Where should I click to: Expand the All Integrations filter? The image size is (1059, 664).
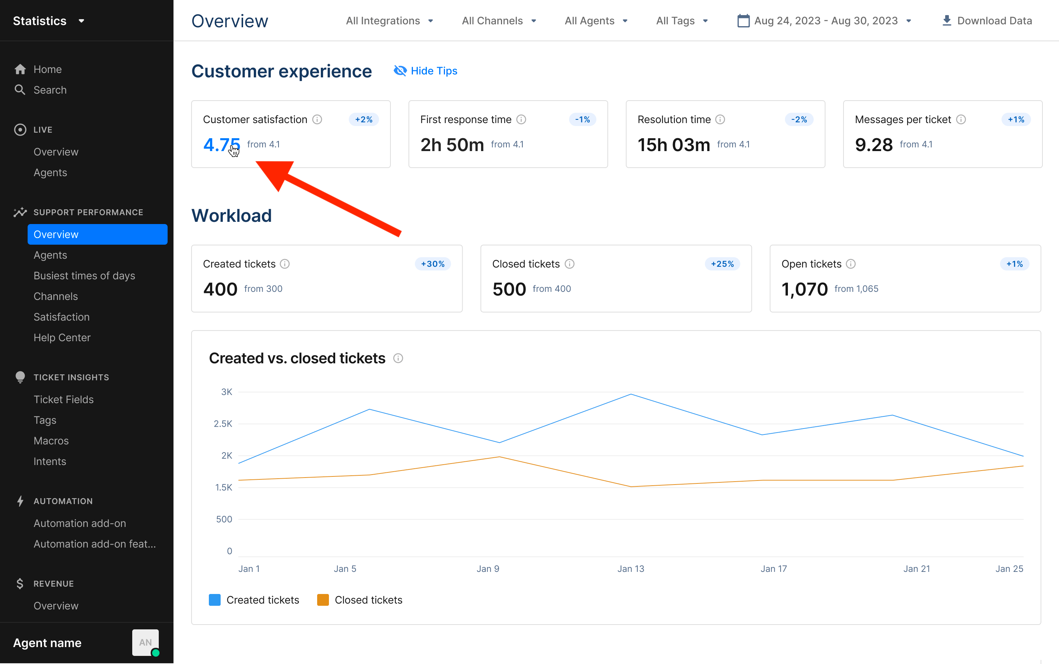390,21
